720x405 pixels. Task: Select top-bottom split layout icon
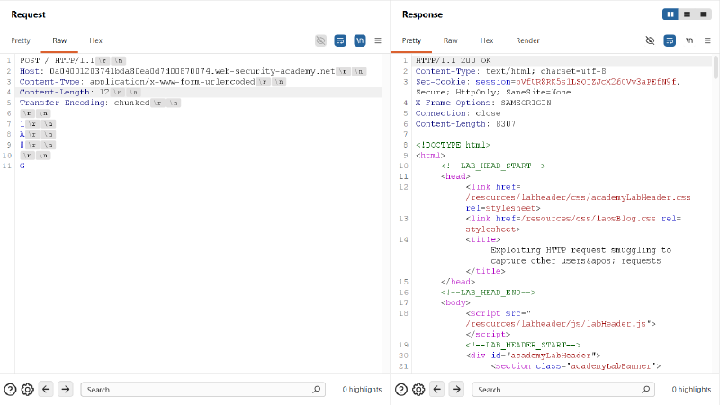pos(687,14)
